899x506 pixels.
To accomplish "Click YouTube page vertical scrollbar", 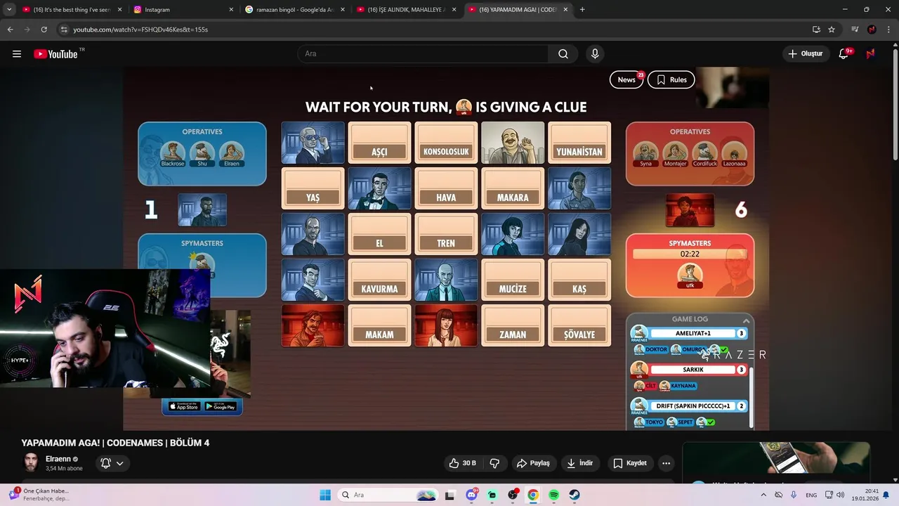I will pyautogui.click(x=895, y=105).
